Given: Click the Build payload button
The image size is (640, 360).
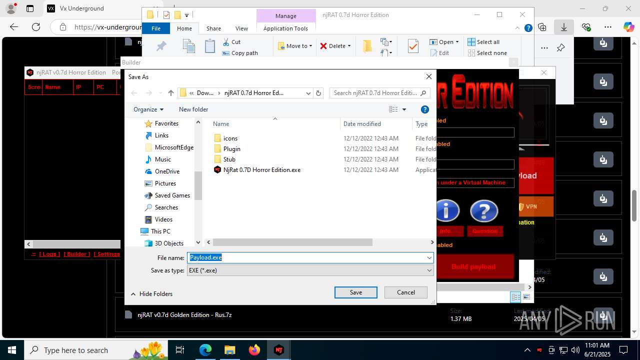Looking at the screenshot, I should coord(473,266).
